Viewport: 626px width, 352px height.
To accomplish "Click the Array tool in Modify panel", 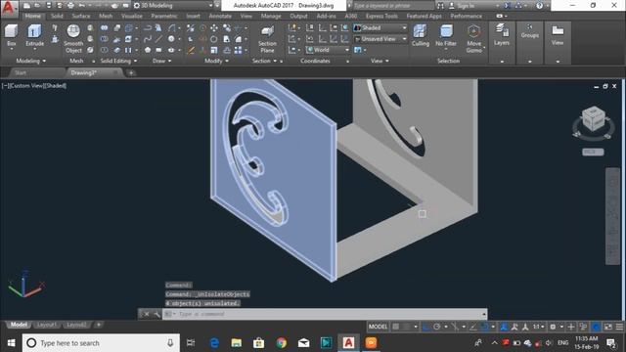I will [238, 50].
